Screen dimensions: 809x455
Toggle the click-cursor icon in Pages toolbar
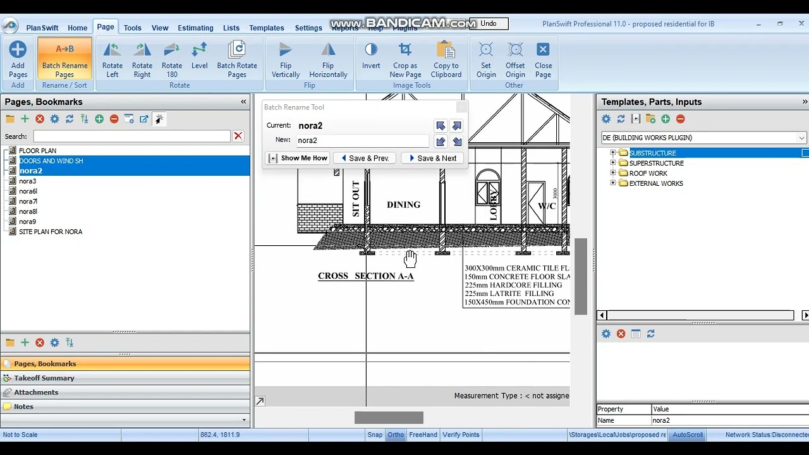[x=159, y=119]
